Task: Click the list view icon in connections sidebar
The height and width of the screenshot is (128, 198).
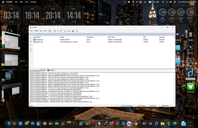Action: (31, 49)
